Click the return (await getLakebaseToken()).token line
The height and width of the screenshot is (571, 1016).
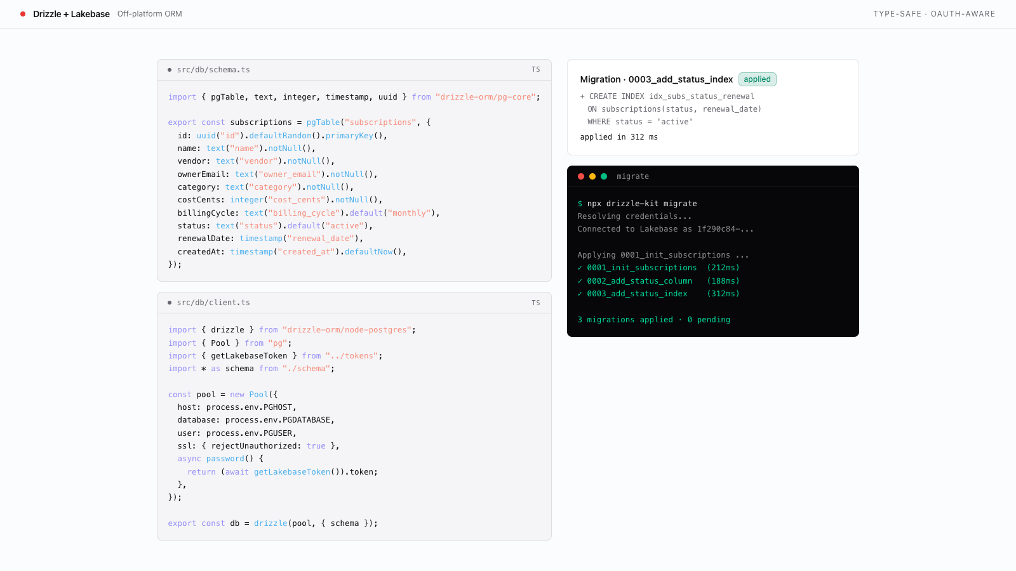[x=283, y=472]
